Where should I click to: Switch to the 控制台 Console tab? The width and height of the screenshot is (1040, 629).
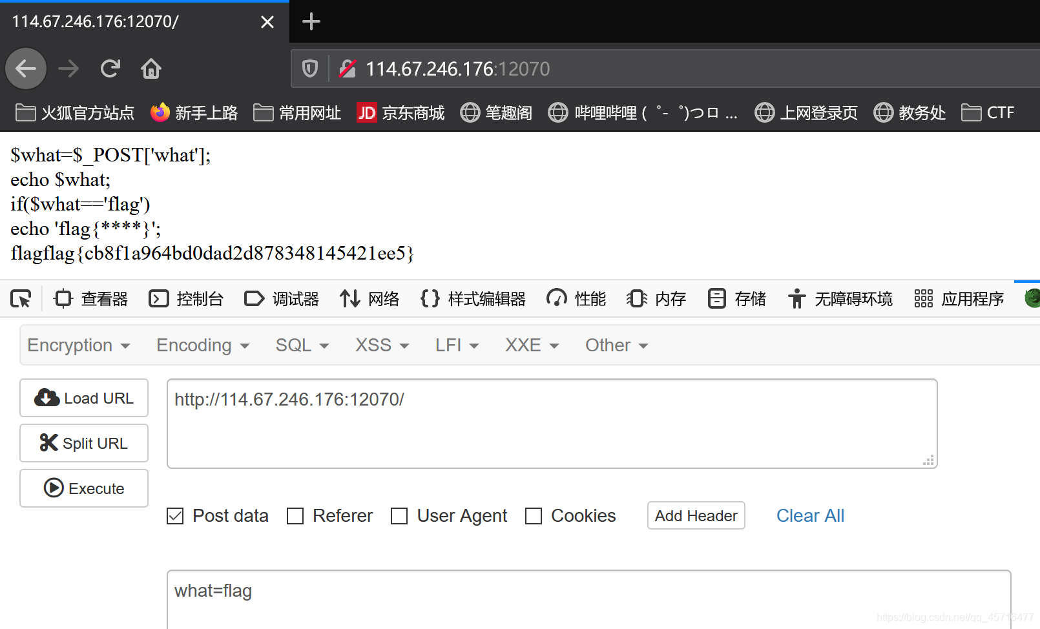click(x=186, y=299)
